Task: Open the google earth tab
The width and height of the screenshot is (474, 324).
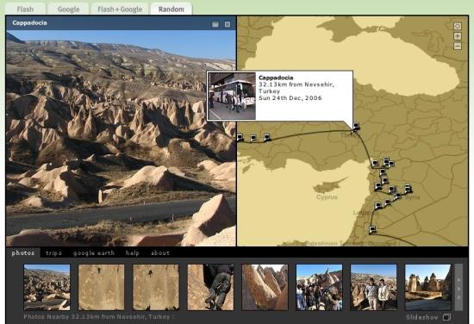Action: tap(94, 253)
